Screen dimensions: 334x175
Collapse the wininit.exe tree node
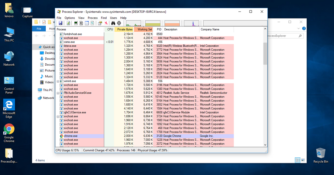58,81
